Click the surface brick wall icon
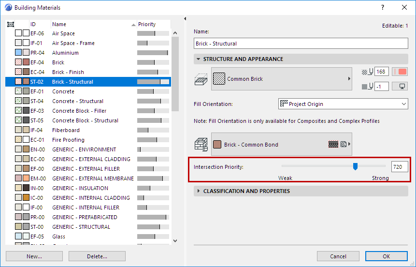This screenshot has width=416, height=267. pos(201,145)
